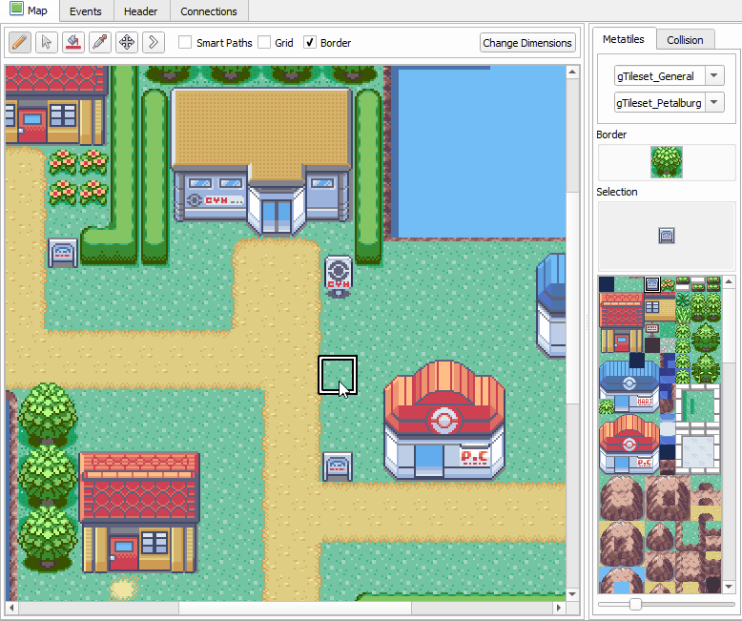Turn on the Grid checkbox

click(264, 43)
